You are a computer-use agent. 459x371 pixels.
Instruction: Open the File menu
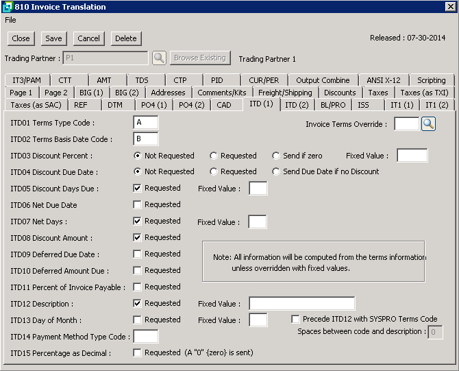click(10, 20)
